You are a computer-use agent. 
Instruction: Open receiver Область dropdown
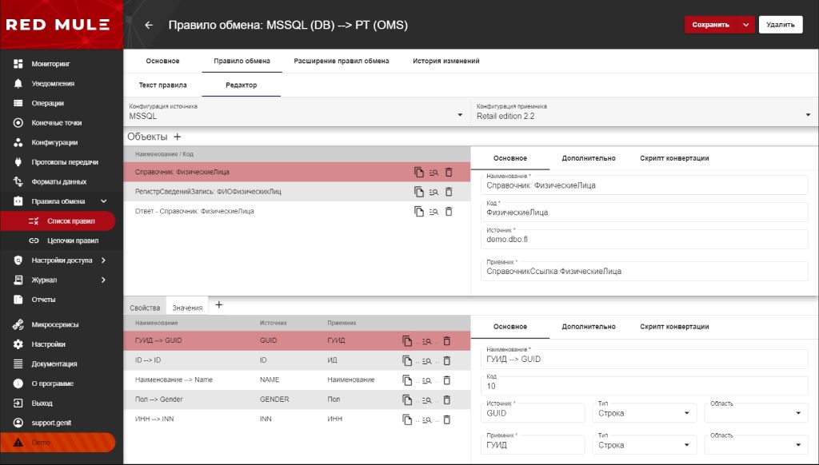(756, 445)
